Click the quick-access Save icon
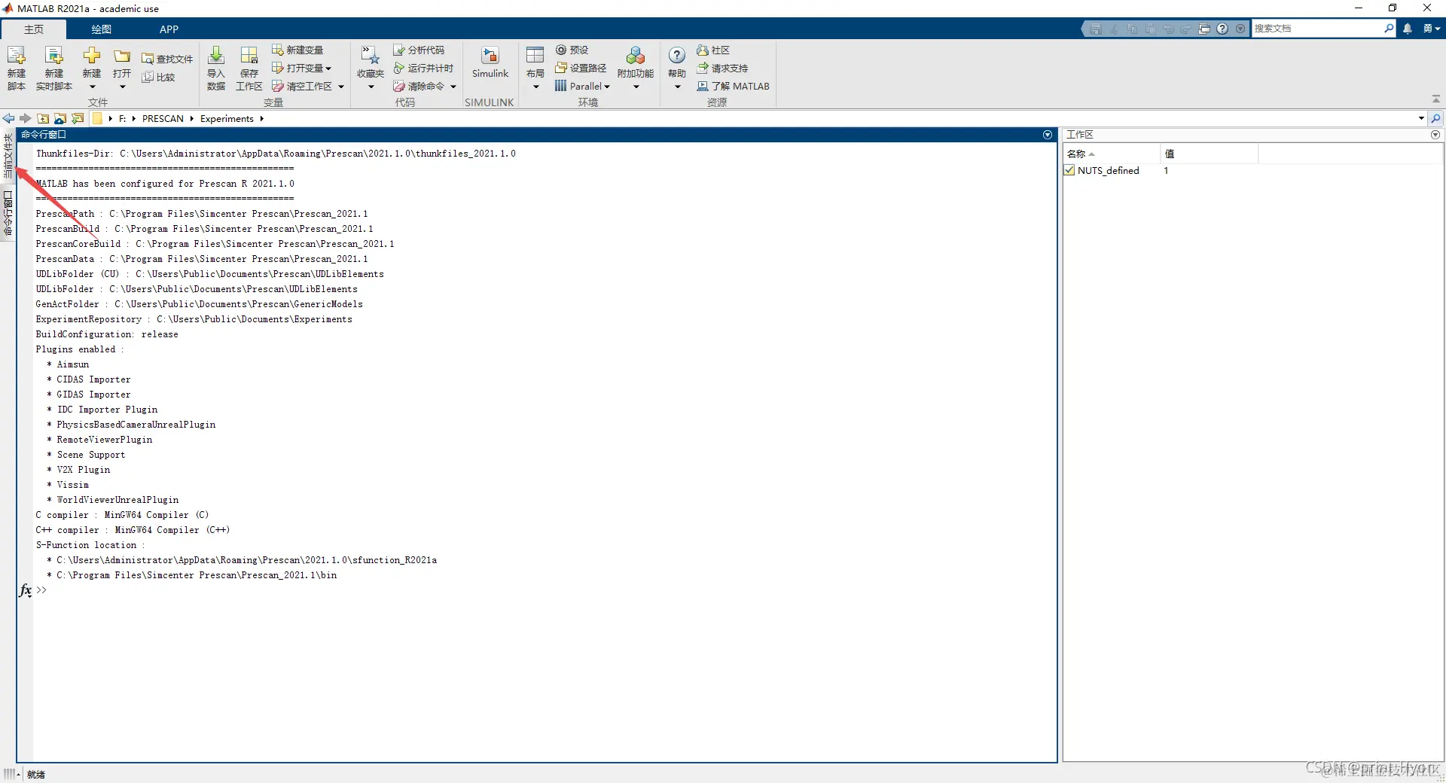The height and width of the screenshot is (783, 1446). pyautogui.click(x=1096, y=29)
